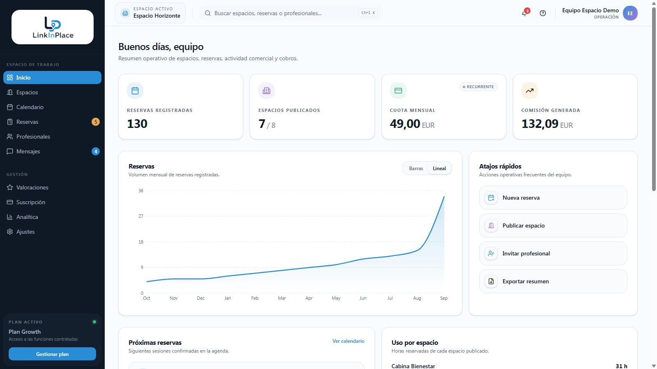This screenshot has height=369, width=657.
Task: Click the page vertical scrollbar thumb
Action: tap(654, 98)
